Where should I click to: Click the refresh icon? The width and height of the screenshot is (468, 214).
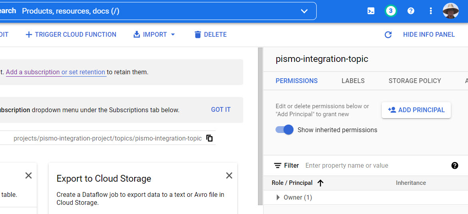[388, 35]
